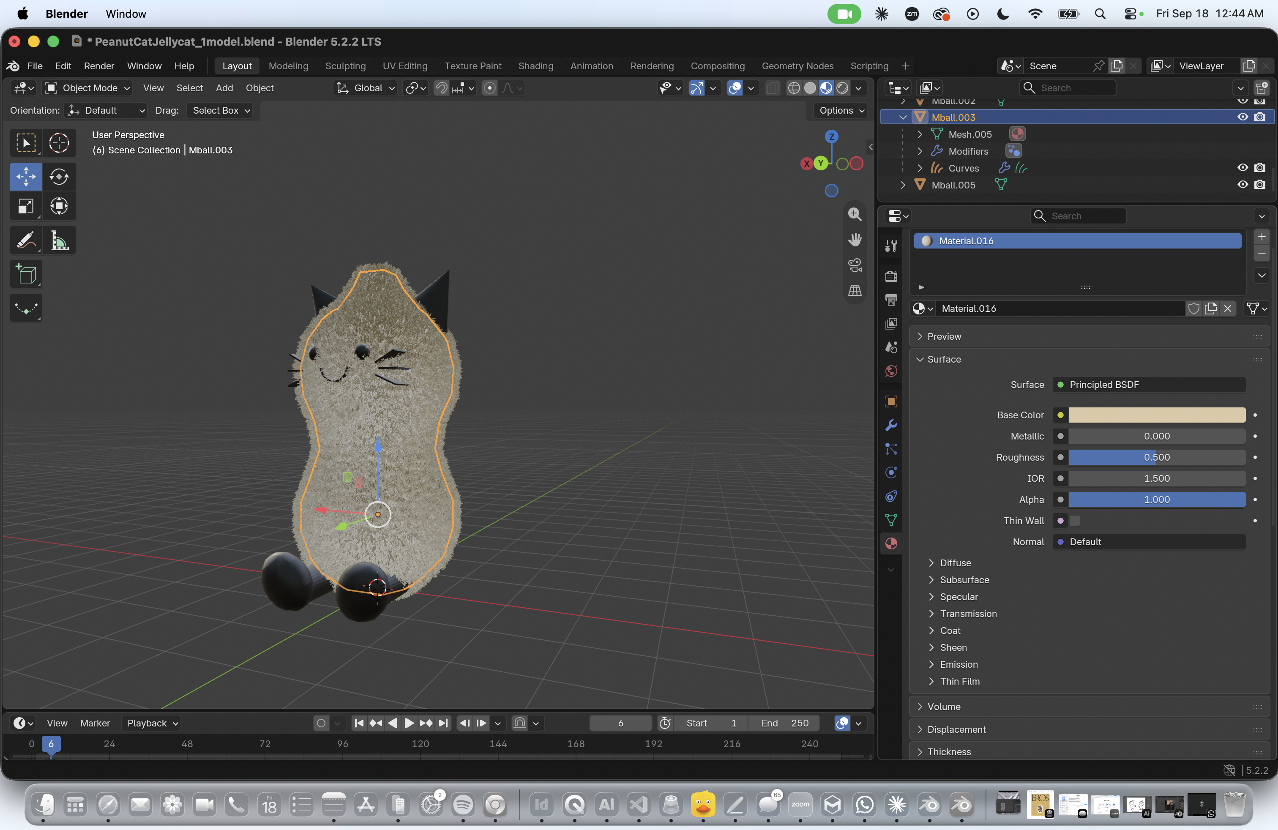Select the Select Box tool

pyautogui.click(x=26, y=143)
